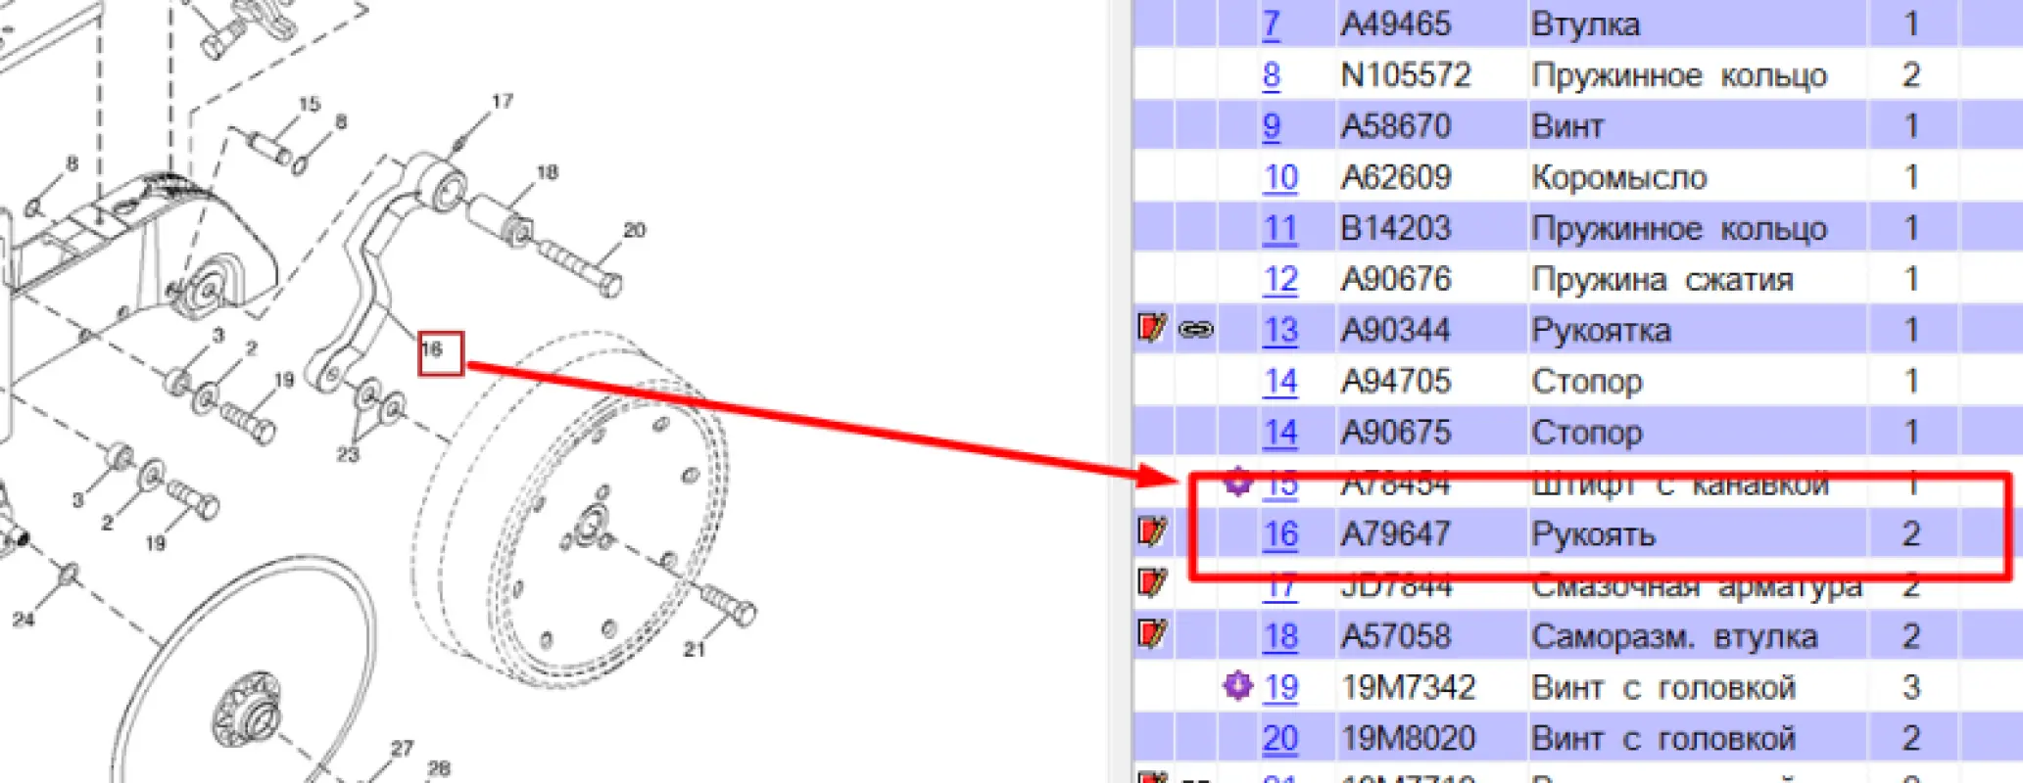Click the purple gear icon in row 15

pos(1238,482)
